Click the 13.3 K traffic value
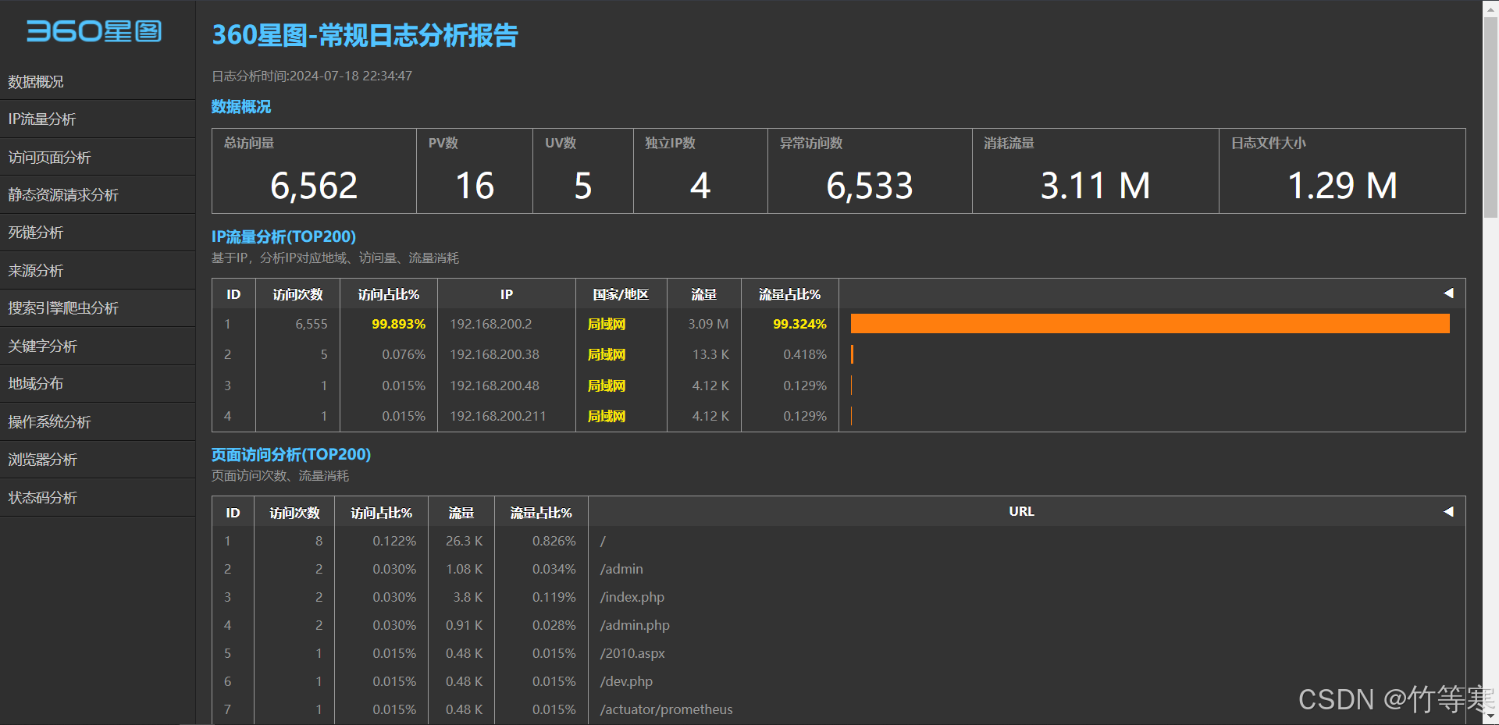Viewport: 1499px width, 725px height. tap(710, 354)
